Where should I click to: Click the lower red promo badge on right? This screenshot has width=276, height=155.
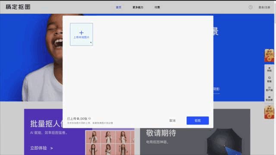269,112
